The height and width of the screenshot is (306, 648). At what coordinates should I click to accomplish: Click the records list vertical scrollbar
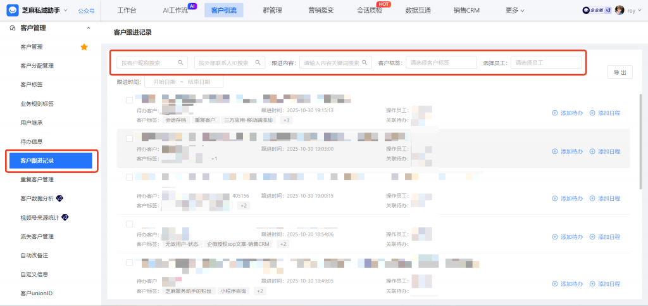click(641, 141)
